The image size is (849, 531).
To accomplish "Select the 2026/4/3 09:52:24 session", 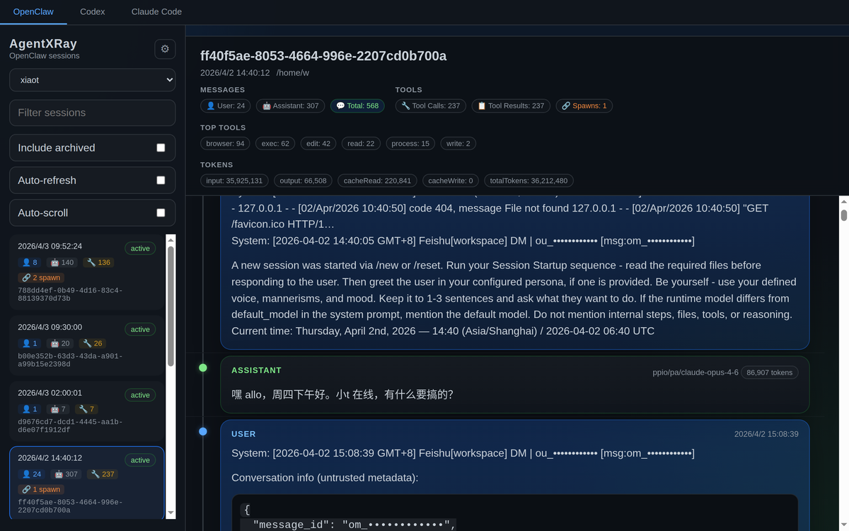I will tap(87, 272).
